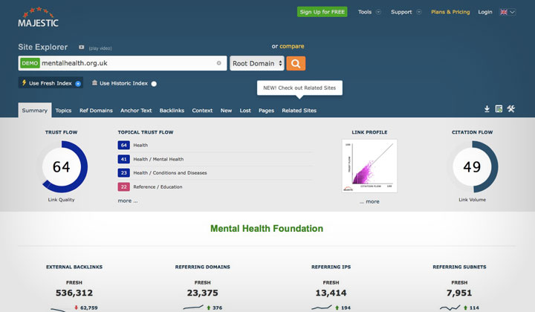Viewport: 535px width, 312px height.
Task: Click the mentalhealth.org.uk search input field
Action: click(126, 63)
